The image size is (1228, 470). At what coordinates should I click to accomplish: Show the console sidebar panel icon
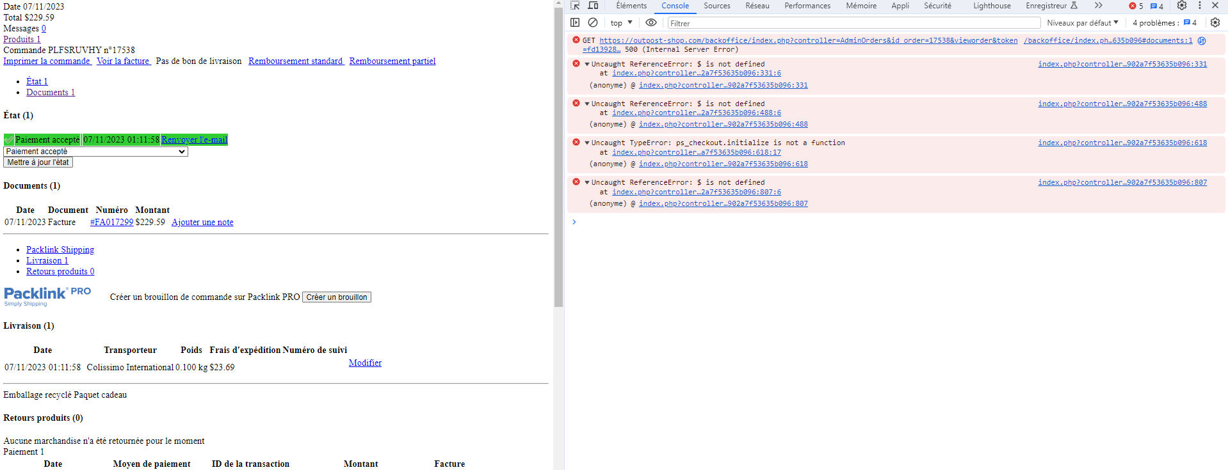(x=575, y=22)
